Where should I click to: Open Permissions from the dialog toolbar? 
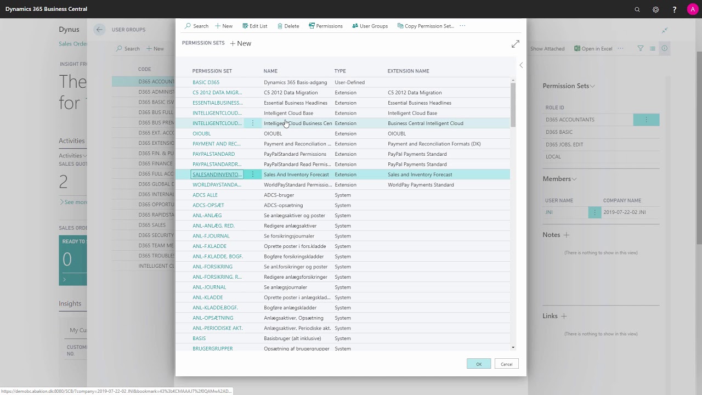pos(326,26)
